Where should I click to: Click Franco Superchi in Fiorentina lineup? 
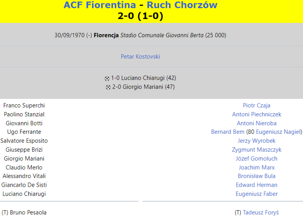click(x=24, y=105)
